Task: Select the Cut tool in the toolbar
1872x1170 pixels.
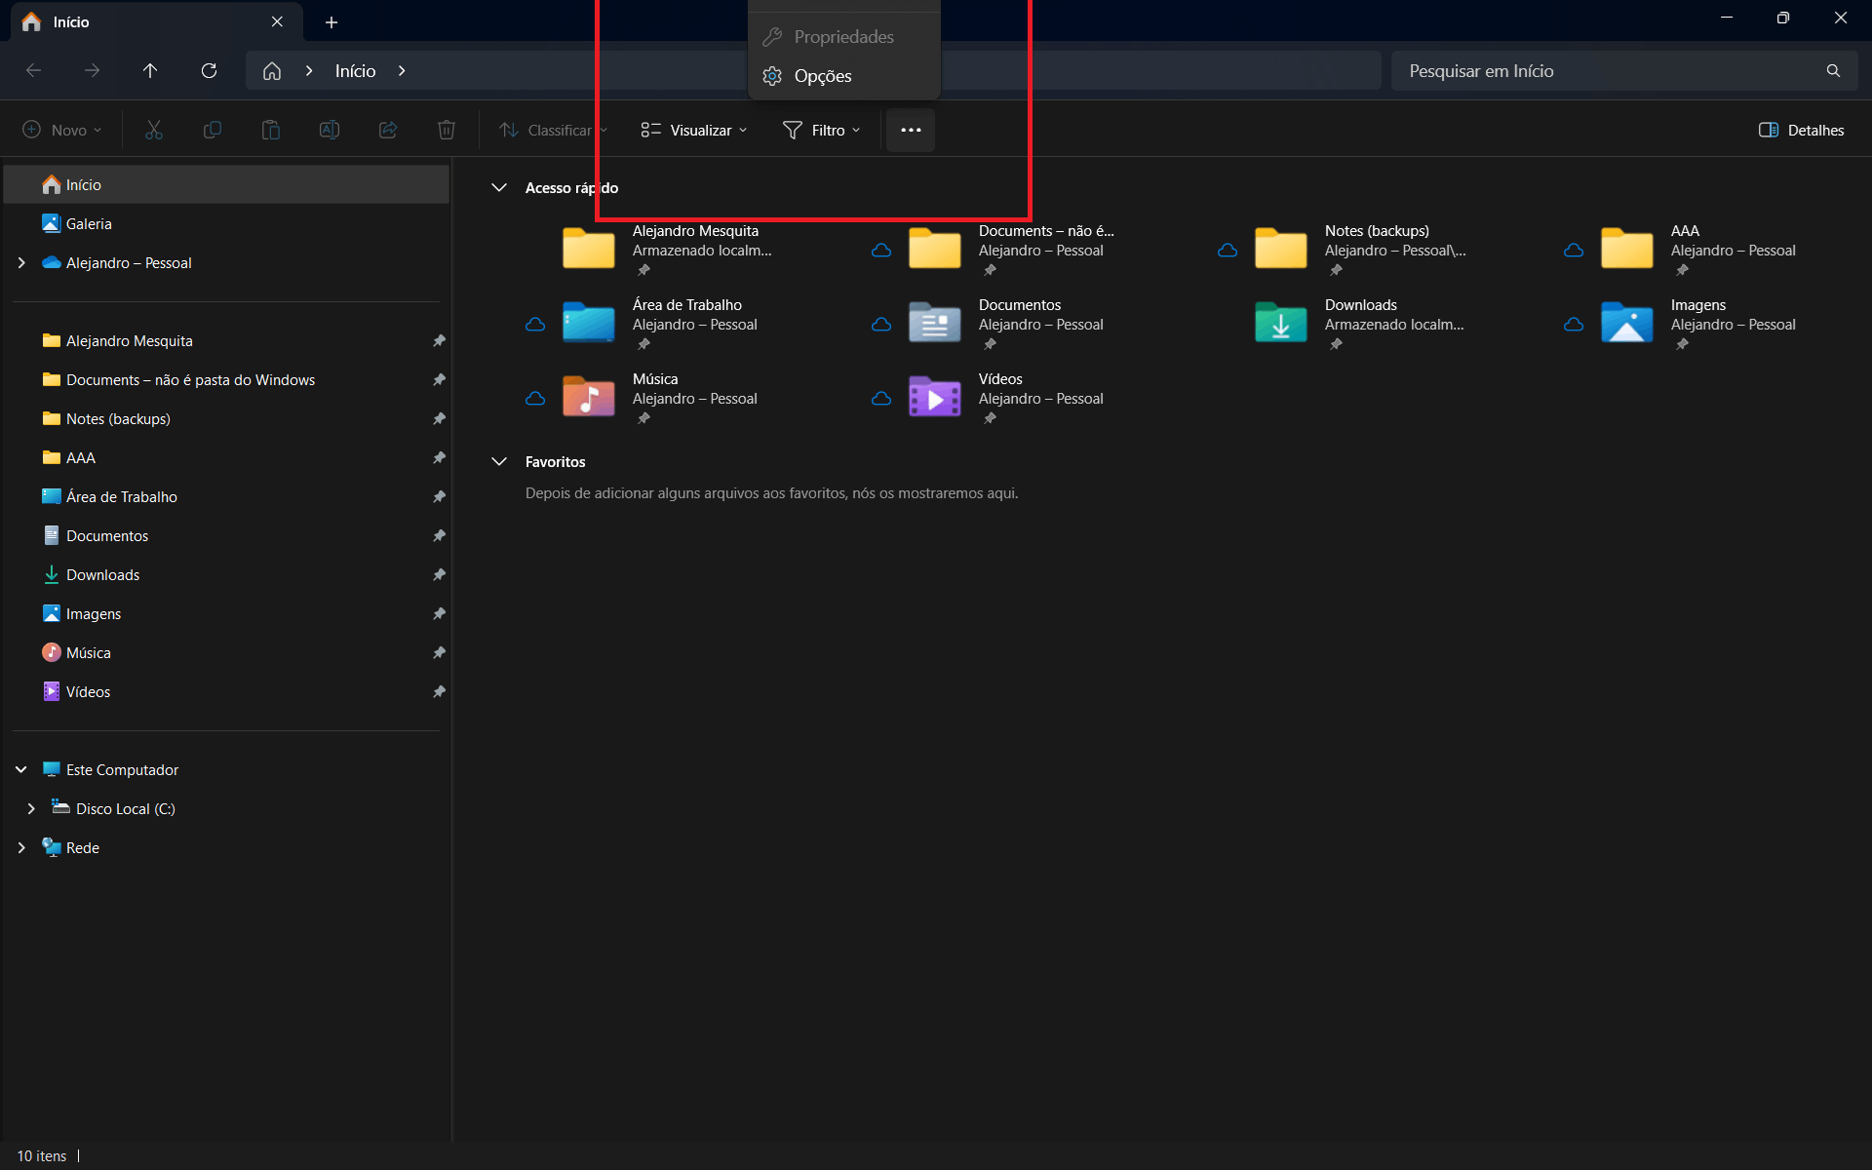Action: 153,129
